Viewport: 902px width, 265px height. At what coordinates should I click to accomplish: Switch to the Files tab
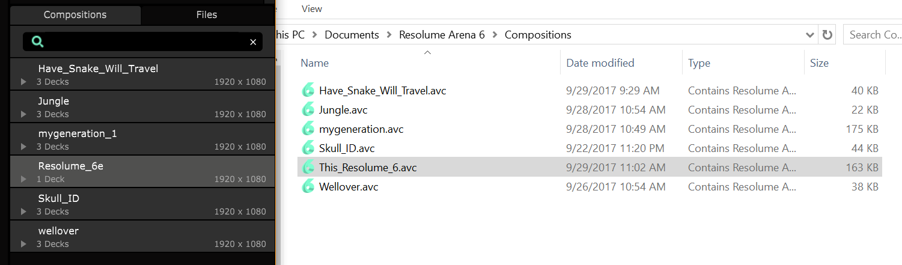point(207,14)
